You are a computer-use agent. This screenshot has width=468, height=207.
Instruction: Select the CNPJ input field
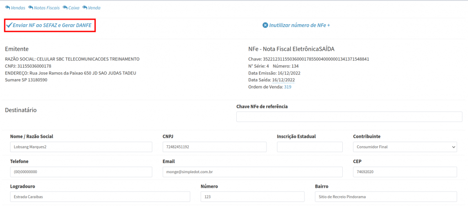[x=214, y=147]
